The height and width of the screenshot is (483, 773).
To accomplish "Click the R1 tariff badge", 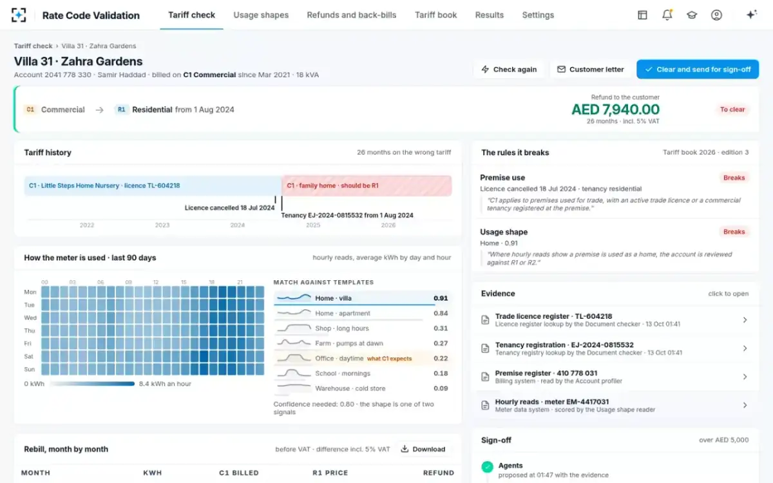I will tap(121, 109).
